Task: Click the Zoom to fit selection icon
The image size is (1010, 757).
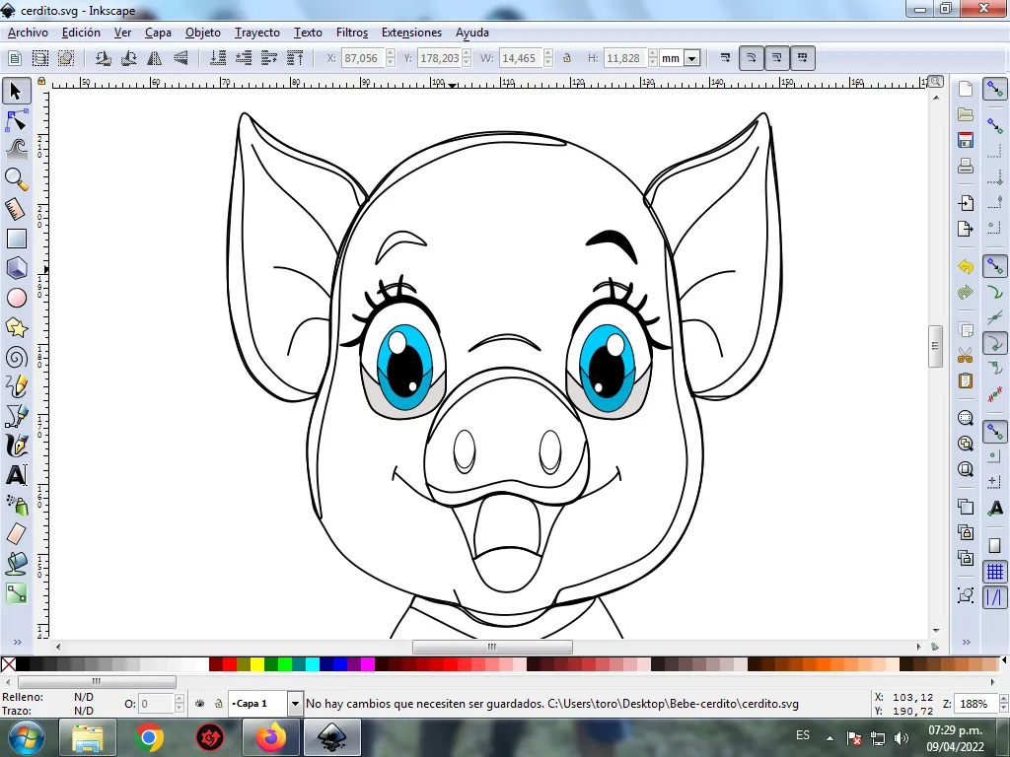Action: [965, 418]
